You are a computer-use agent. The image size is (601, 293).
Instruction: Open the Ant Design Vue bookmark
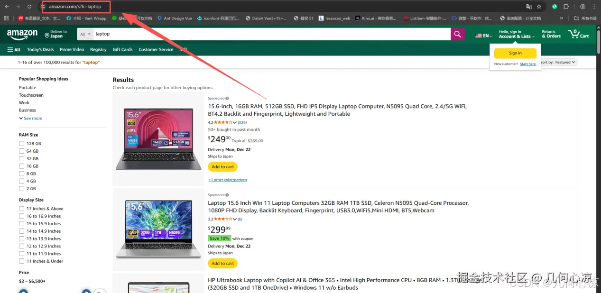(174, 18)
